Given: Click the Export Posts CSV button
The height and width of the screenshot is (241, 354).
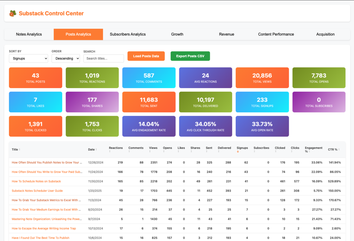Looking at the screenshot, I should [190, 56].
